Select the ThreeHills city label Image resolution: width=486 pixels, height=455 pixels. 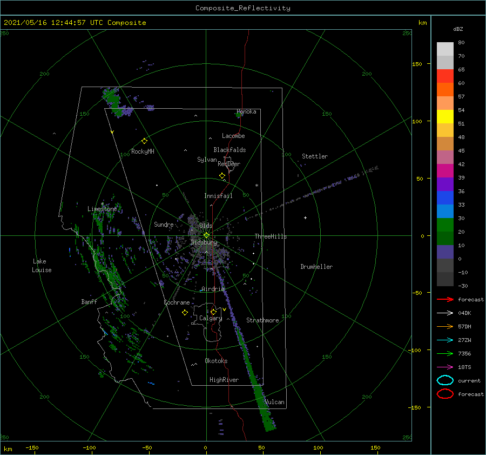pyautogui.click(x=271, y=236)
